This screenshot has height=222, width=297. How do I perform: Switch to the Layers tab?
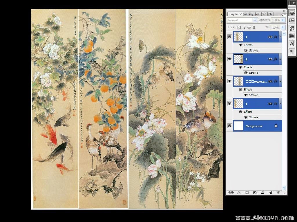(234, 14)
